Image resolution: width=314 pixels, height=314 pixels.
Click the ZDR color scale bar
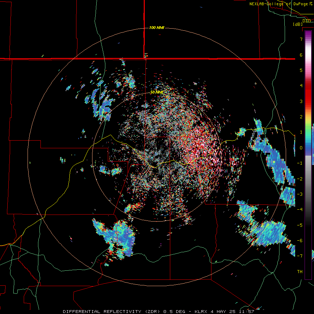pos(308,155)
